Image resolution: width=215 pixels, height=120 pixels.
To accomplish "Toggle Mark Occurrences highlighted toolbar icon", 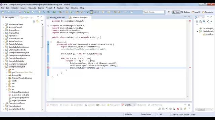I will coord(92,12).
